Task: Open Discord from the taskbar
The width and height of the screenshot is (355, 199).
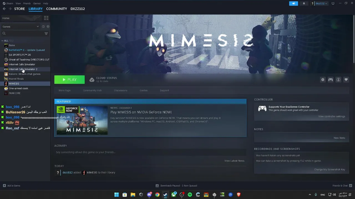Action: (x=149, y=195)
